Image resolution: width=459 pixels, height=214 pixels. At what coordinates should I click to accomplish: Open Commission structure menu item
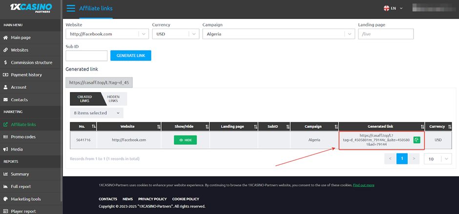[31, 62]
